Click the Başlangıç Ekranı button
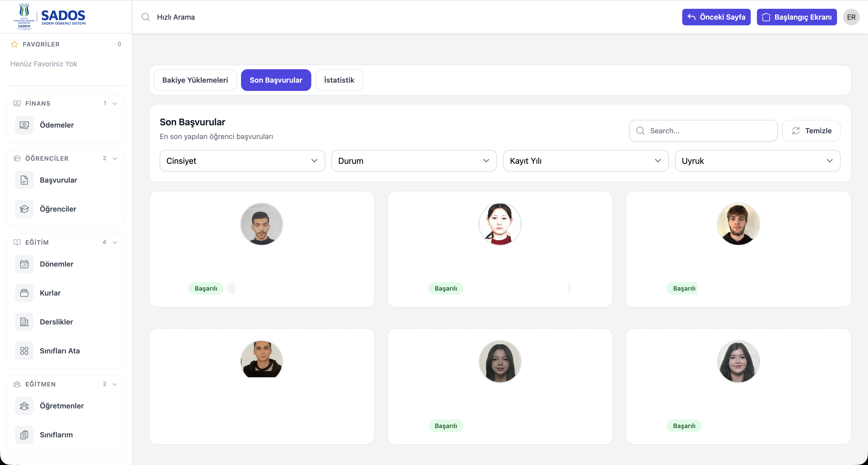868x465 pixels. click(x=796, y=17)
